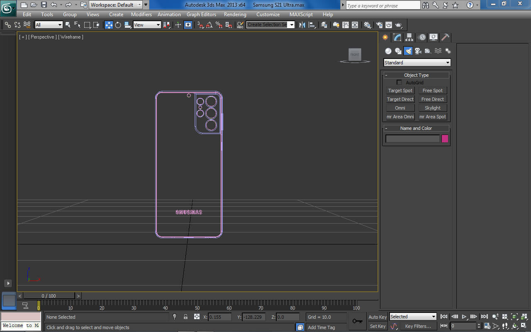
Task: Click the Free Direct button
Action: click(433, 99)
